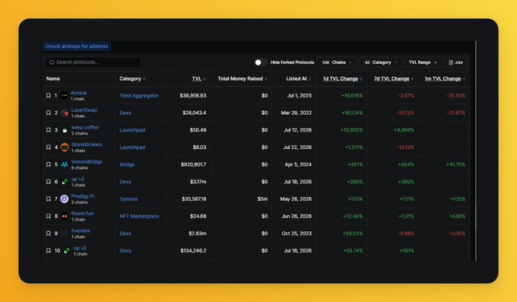This screenshot has width=517, height=302.
Task: Click the VenomBridge logo icon
Action: point(65,164)
